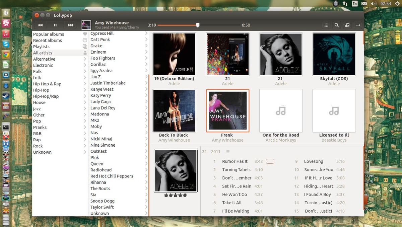Expand the Electronic genre chevron
This screenshot has width=402, height=227.
pyautogui.click(x=85, y=65)
